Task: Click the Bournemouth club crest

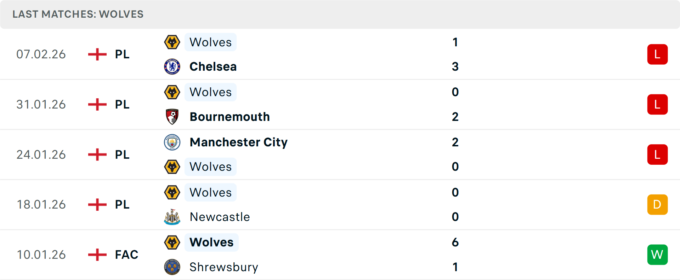Action: 172,117
